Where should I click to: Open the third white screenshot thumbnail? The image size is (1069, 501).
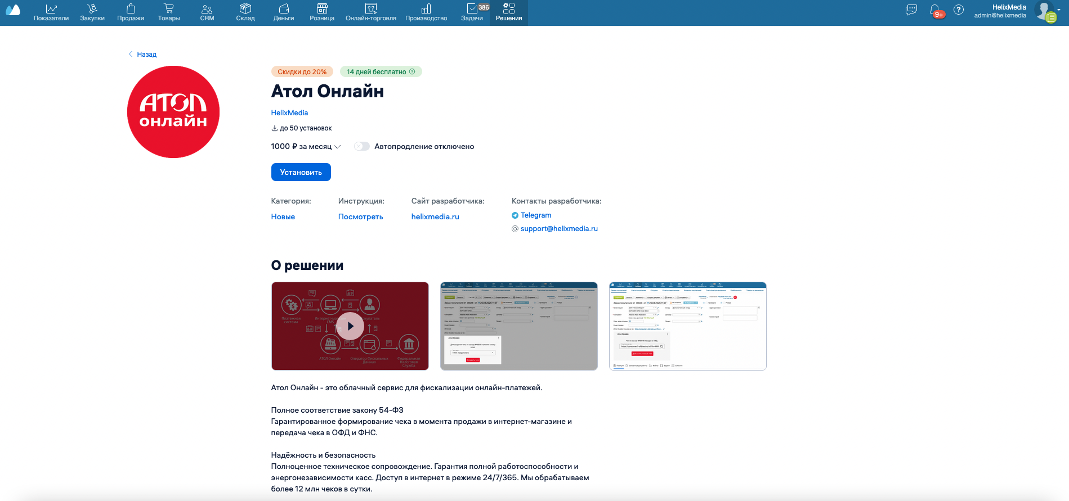click(x=688, y=326)
